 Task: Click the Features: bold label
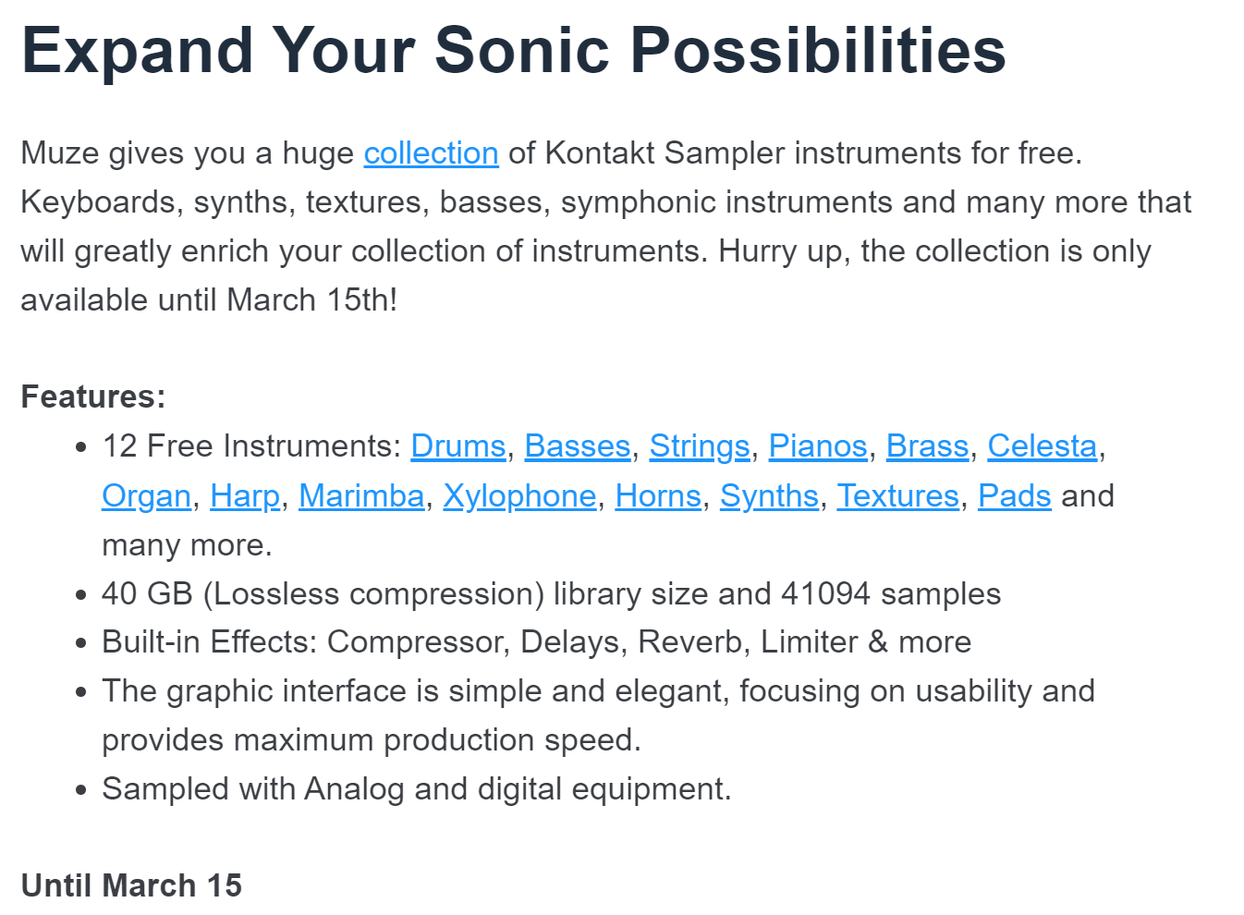93,396
